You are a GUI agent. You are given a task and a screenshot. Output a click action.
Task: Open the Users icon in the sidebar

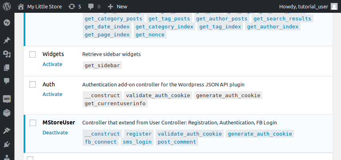[7, 157]
